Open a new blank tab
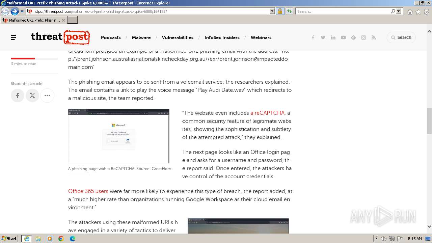This screenshot has height=243, width=432. coord(73,20)
